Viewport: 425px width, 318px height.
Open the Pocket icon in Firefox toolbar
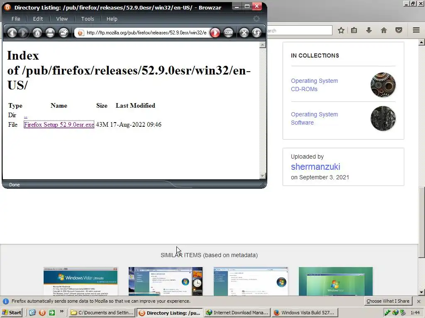coord(399,30)
